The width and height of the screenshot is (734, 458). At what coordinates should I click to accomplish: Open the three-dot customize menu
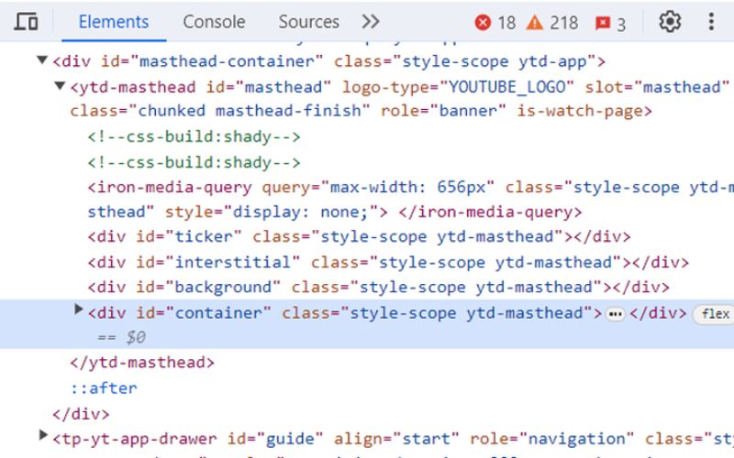coord(711,21)
